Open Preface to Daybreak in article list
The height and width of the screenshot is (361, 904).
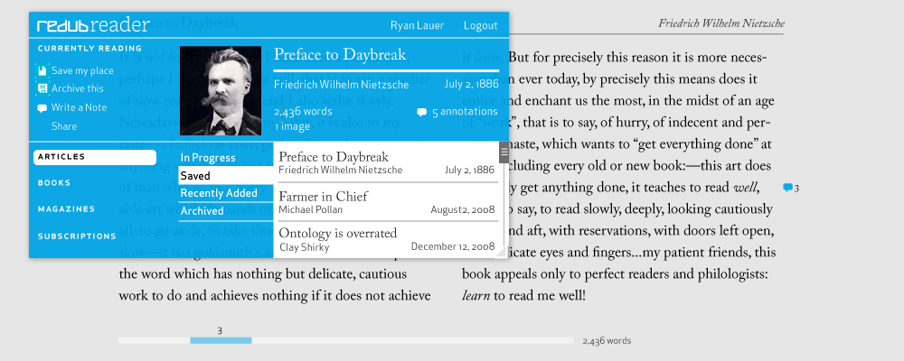tap(386, 162)
